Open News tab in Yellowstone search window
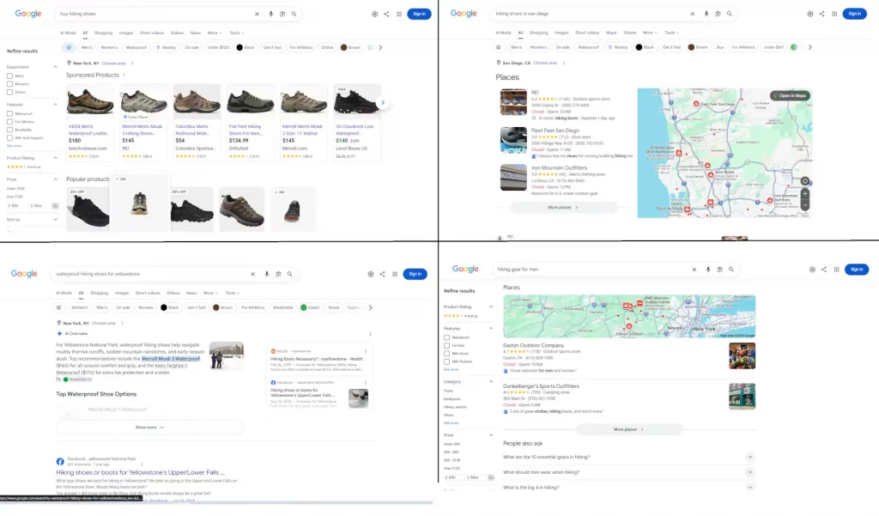Image resolution: width=879 pixels, height=516 pixels. [191, 294]
